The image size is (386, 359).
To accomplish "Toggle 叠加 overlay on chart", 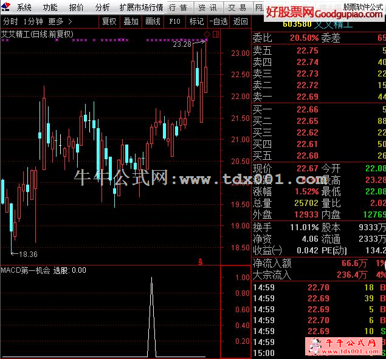I will point(131,21).
